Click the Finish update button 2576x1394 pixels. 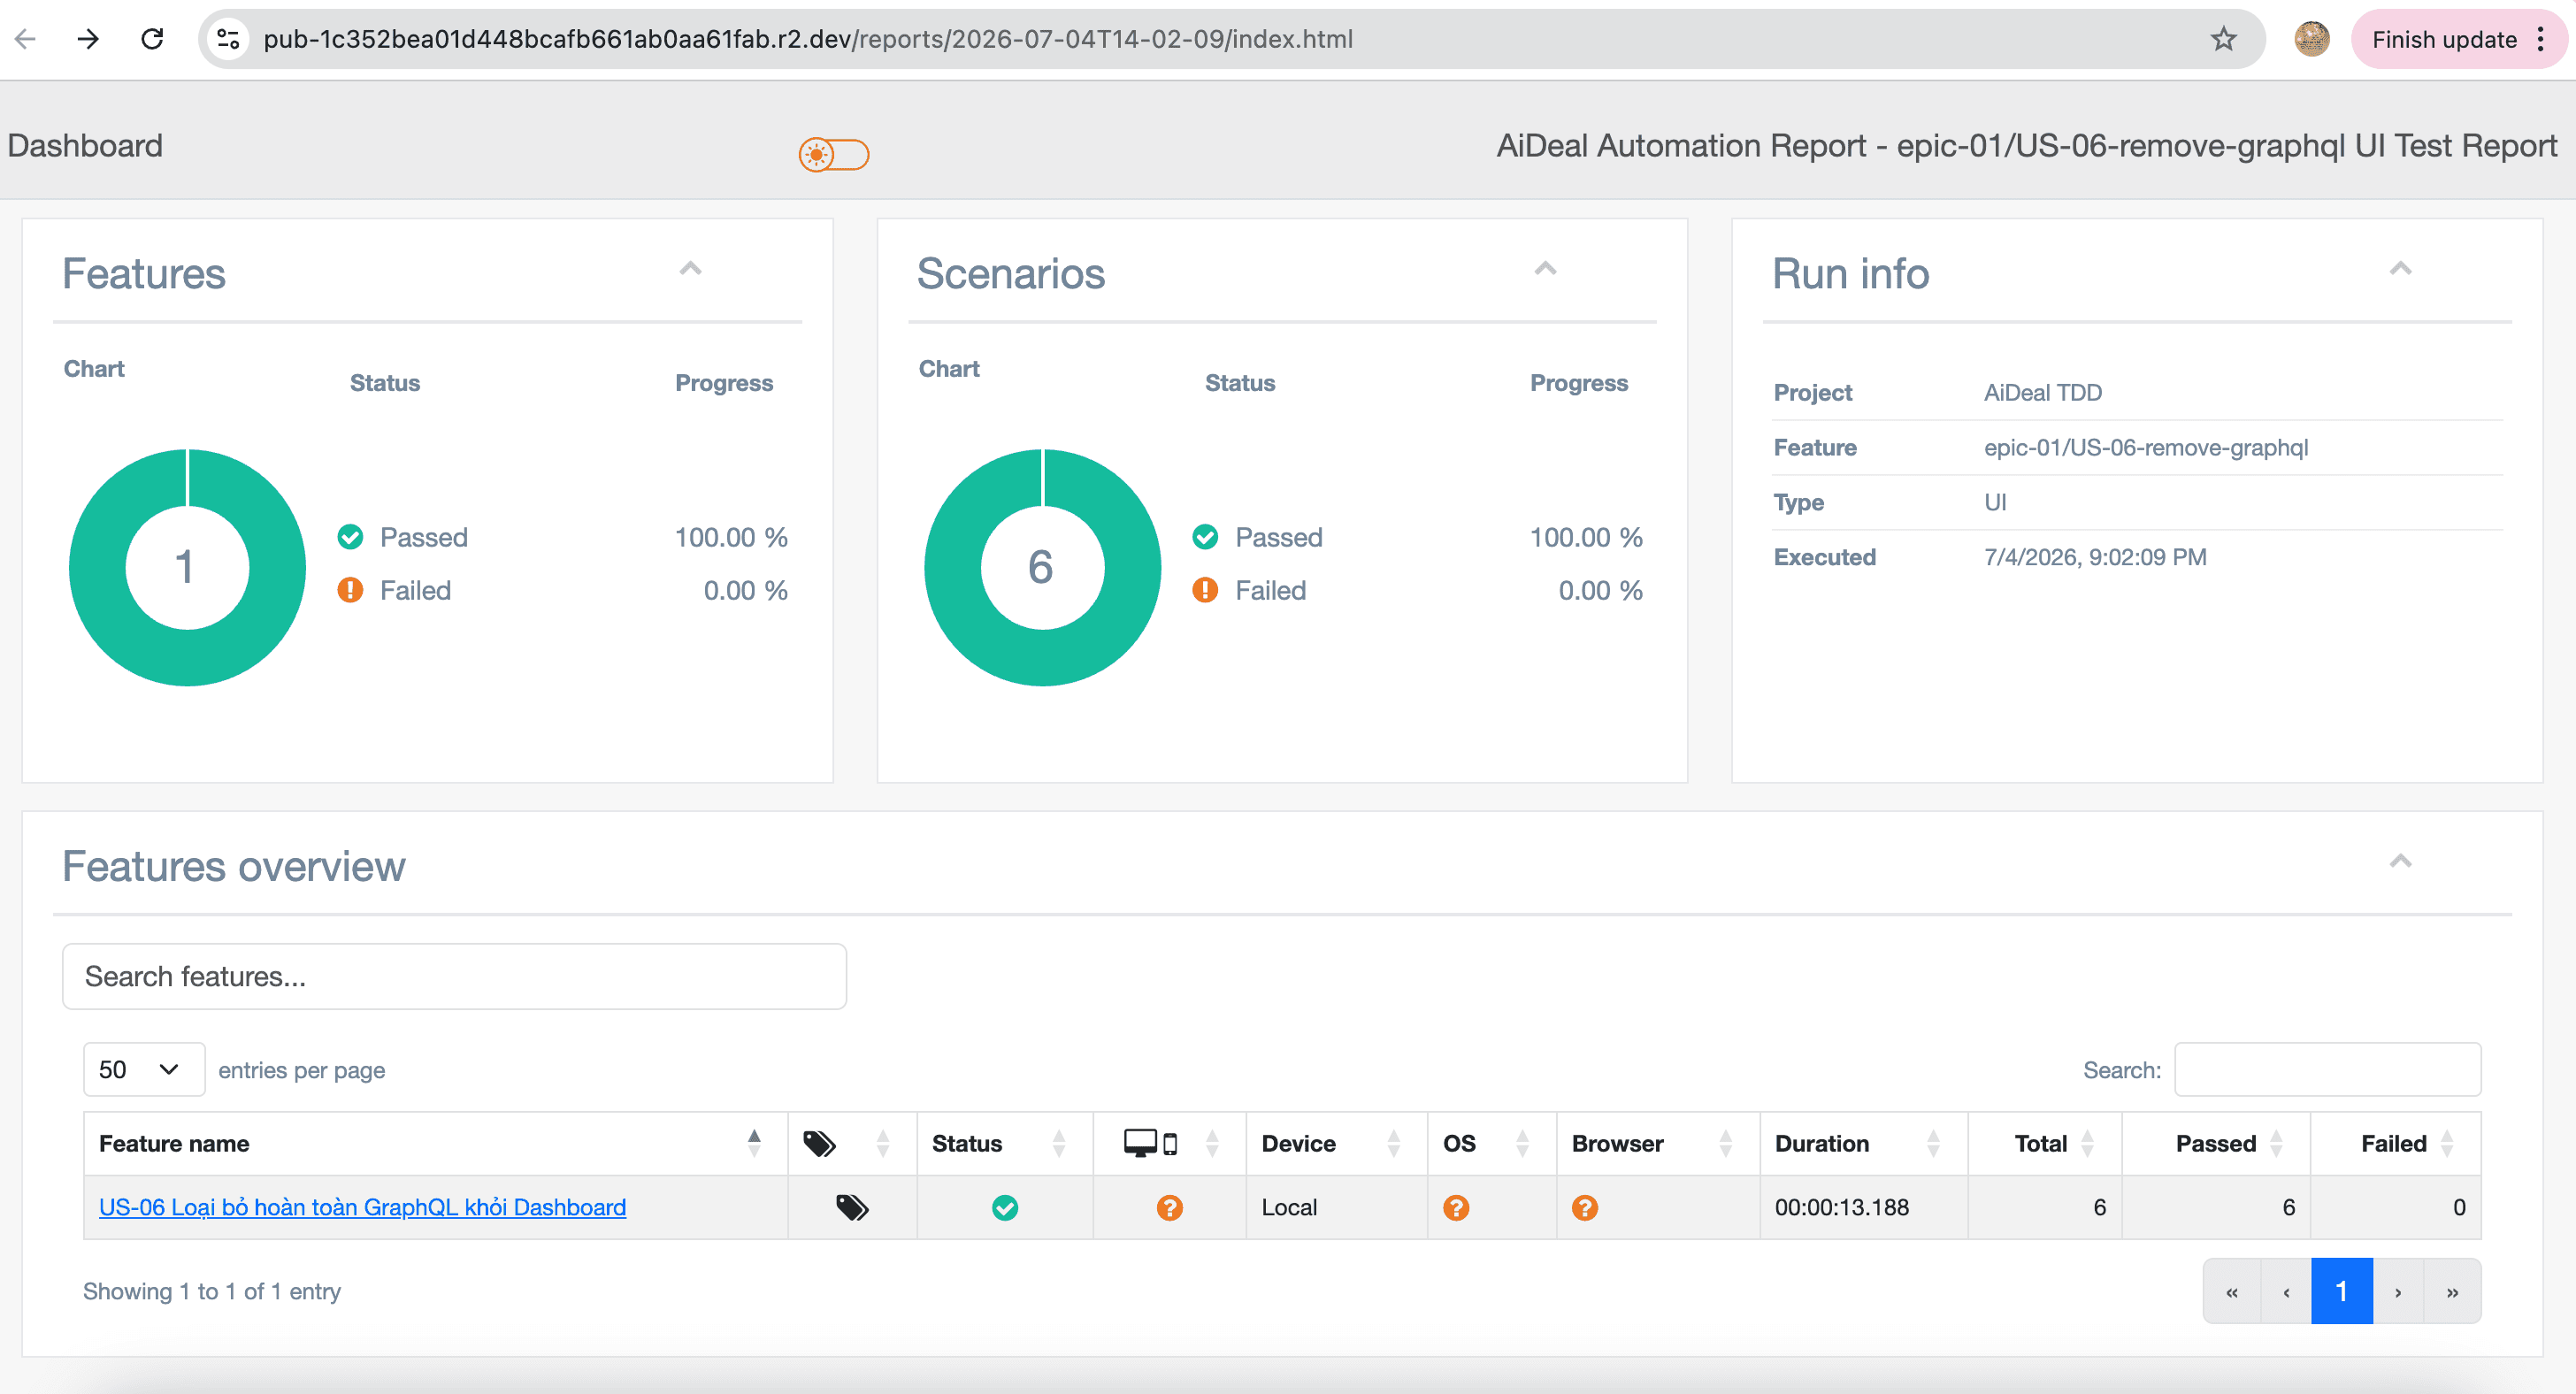(x=2443, y=39)
